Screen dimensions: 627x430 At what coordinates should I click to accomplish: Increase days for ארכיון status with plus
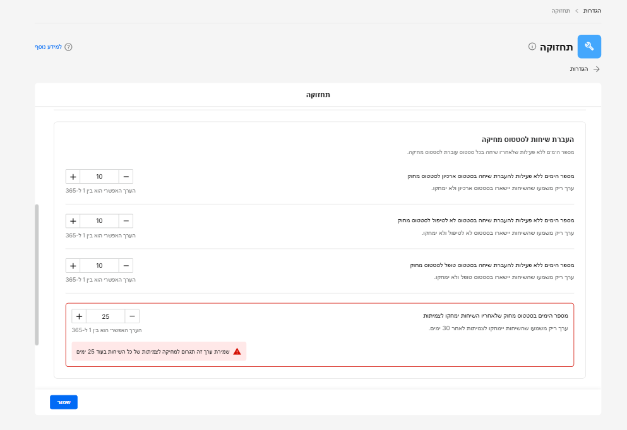tap(73, 176)
